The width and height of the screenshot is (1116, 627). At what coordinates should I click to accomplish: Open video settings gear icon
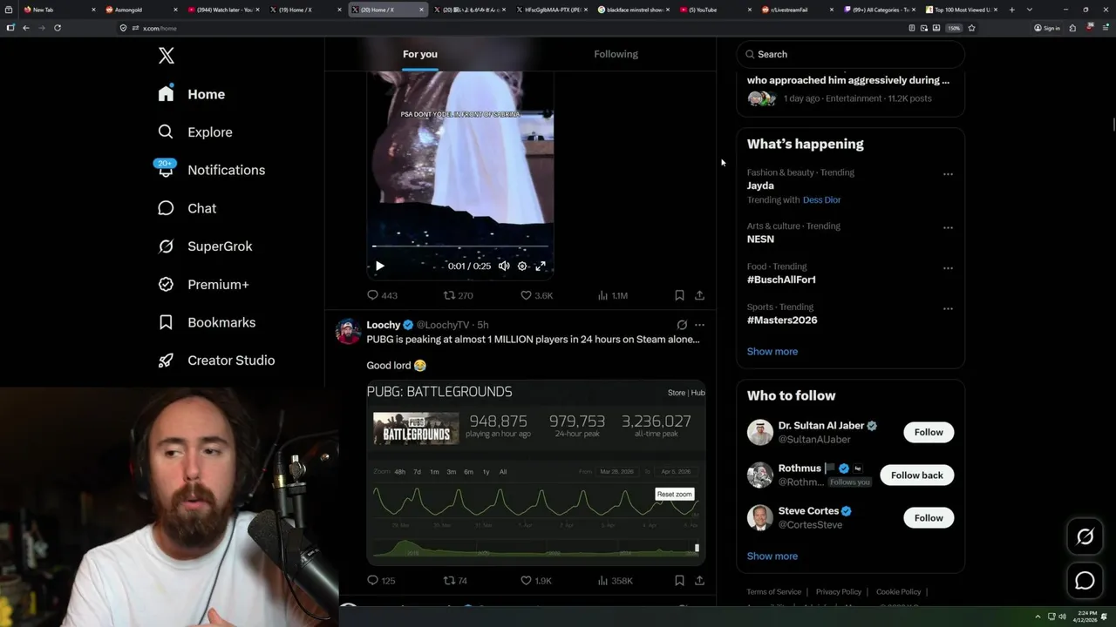[x=522, y=266]
